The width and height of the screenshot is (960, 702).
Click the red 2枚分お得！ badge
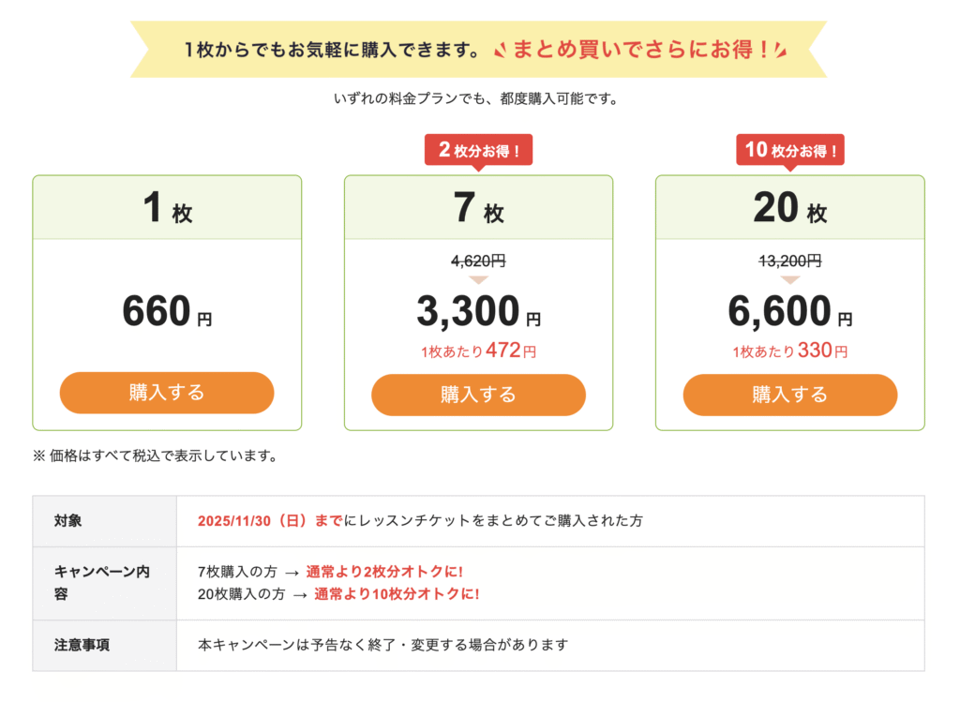click(478, 150)
